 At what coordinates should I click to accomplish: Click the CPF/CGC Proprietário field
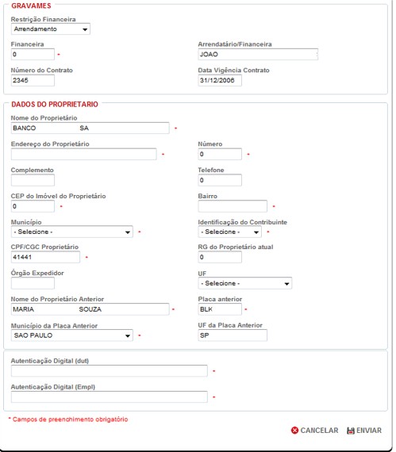(45, 257)
